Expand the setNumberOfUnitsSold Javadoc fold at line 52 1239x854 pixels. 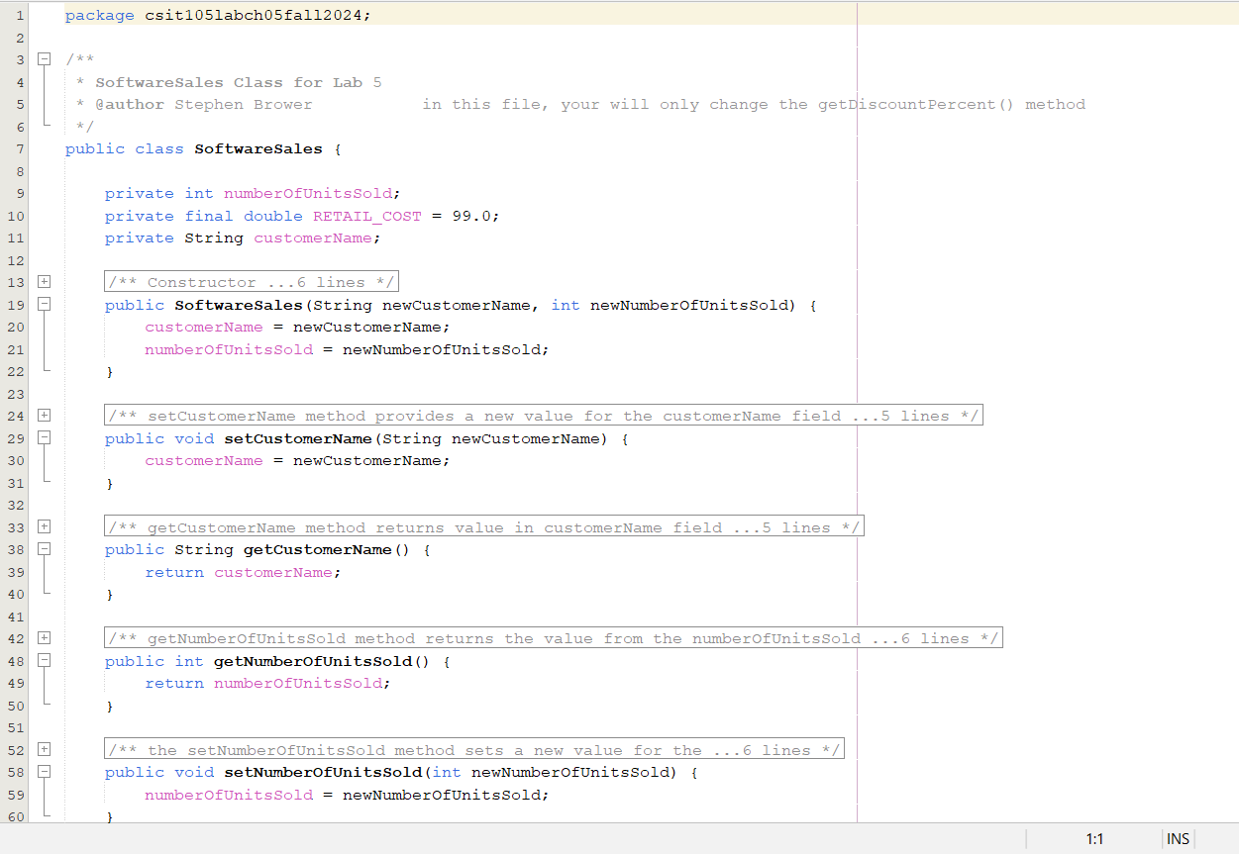click(x=44, y=750)
